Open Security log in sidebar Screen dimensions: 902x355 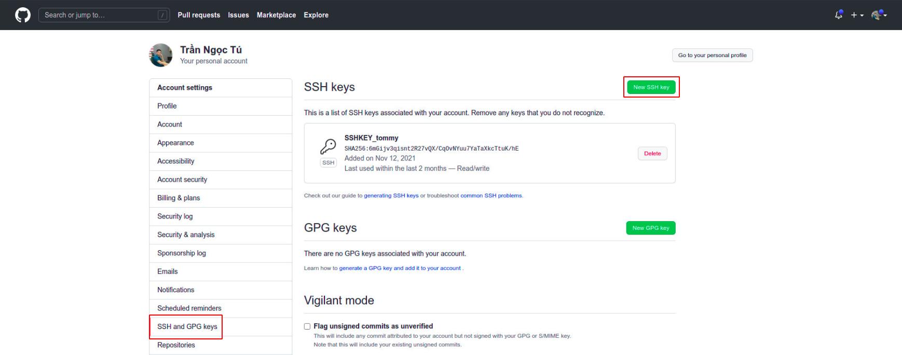[x=221, y=216]
